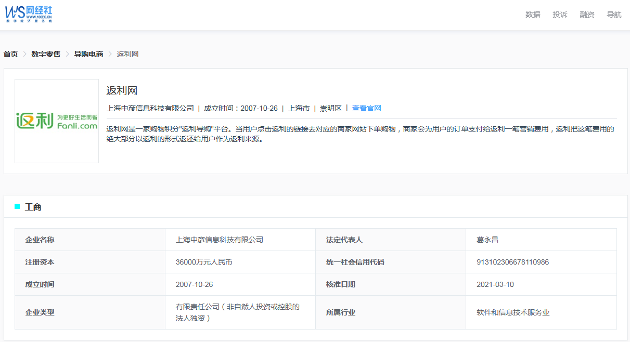The image size is (630, 342).
Task: Select 崇明区 in the header line
Action: coord(331,108)
